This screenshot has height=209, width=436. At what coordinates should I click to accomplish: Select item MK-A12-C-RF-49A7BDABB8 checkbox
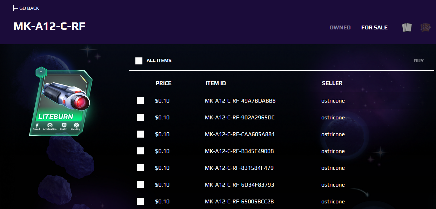point(140,101)
